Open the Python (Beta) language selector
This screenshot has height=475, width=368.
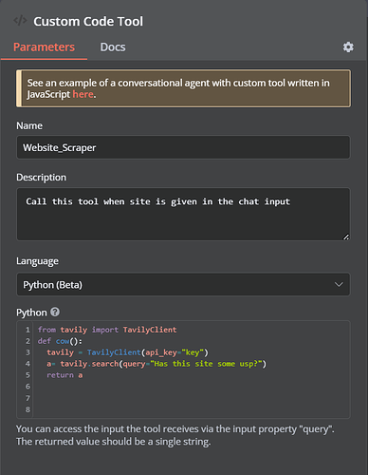[183, 284]
